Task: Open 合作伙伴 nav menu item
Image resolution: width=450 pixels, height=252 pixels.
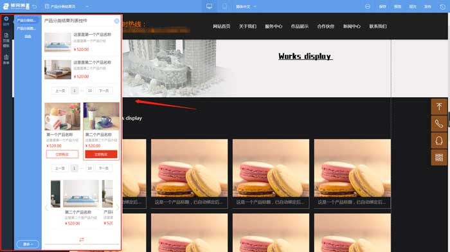Action: (x=326, y=26)
